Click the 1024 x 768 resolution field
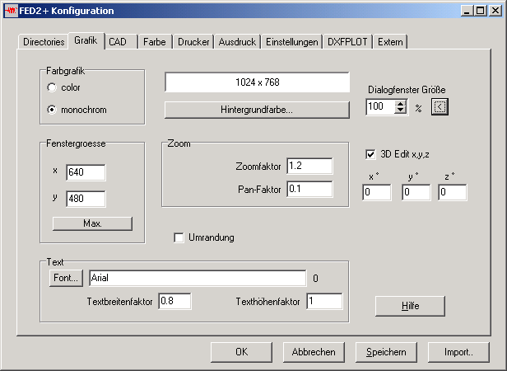The height and width of the screenshot is (371, 507). coord(257,82)
